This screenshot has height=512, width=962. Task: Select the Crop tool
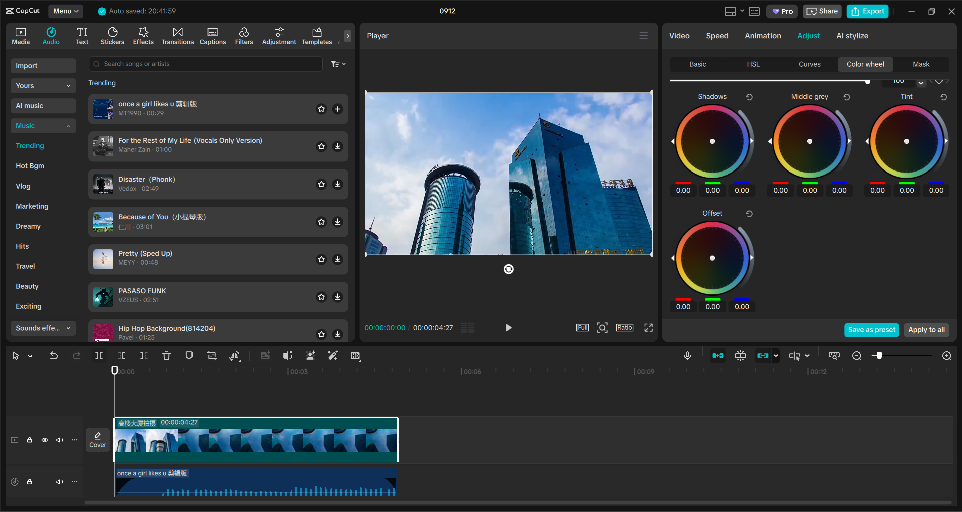click(212, 355)
